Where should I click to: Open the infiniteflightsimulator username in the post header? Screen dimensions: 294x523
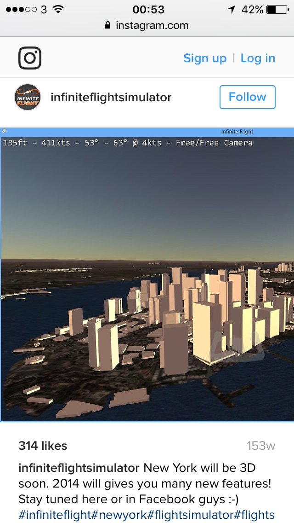click(111, 98)
